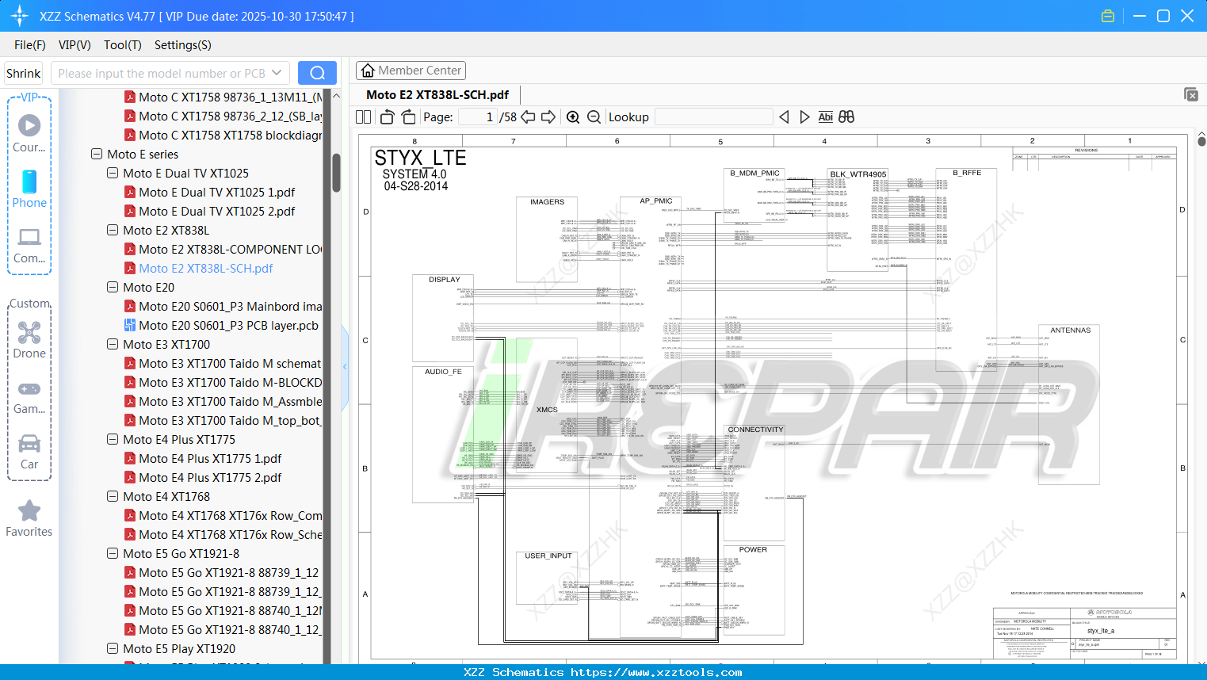Viewport: 1207px width, 680px height.
Task: Select the Computer category in sidebar
Action: [29, 245]
